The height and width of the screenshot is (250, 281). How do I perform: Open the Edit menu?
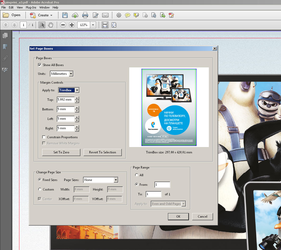point(11,7)
